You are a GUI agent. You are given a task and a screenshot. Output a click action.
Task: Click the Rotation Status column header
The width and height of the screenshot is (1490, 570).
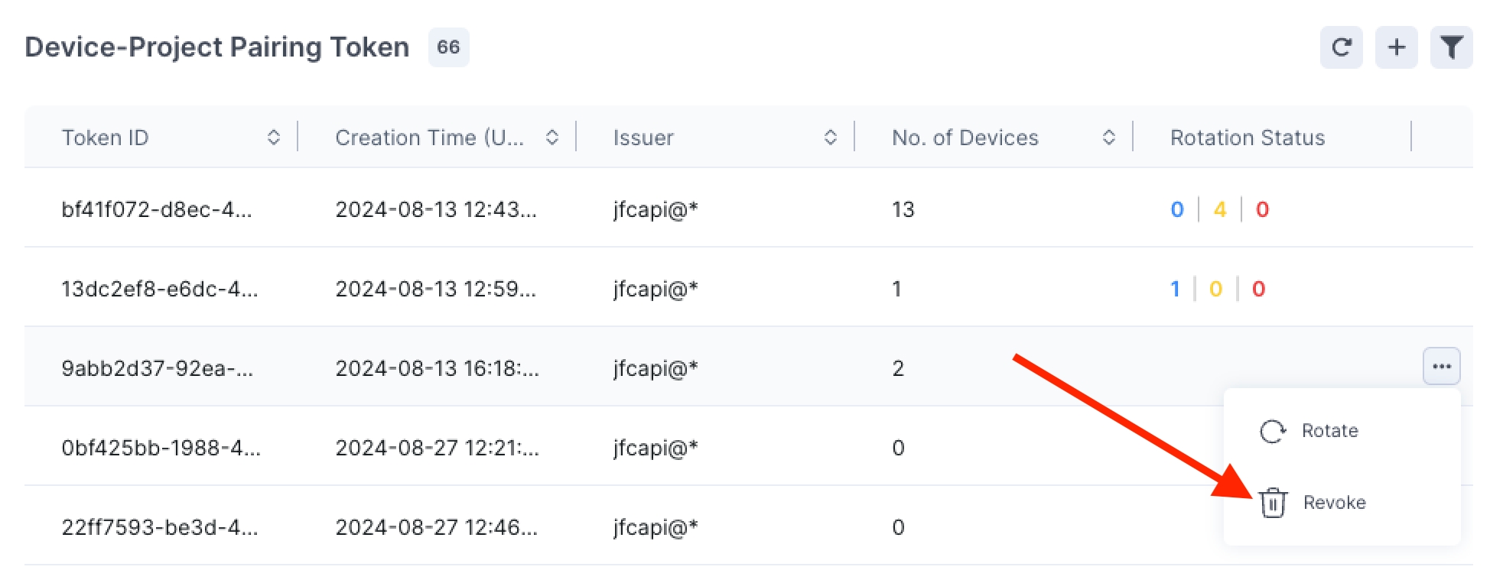coord(1247,138)
